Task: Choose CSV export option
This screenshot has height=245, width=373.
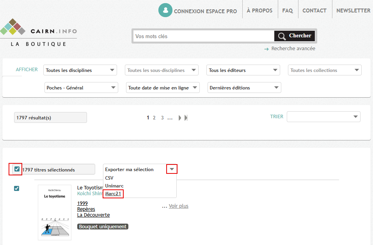Action: click(109, 178)
